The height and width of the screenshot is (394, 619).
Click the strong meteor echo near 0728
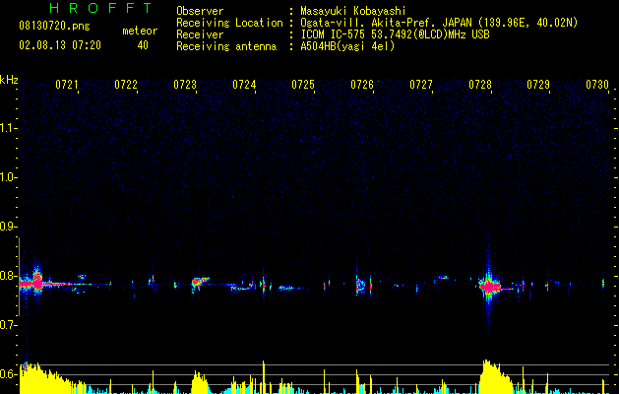tap(489, 286)
